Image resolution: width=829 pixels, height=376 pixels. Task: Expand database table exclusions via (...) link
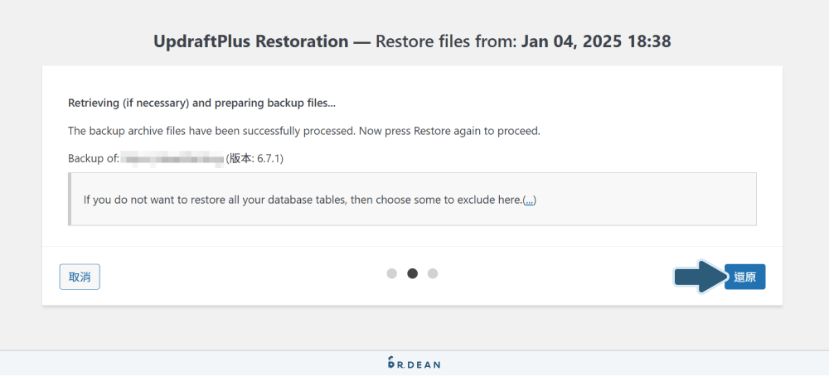click(529, 200)
